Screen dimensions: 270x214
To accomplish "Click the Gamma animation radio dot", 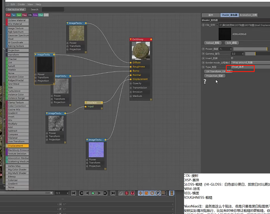I will (x=203, y=53).
